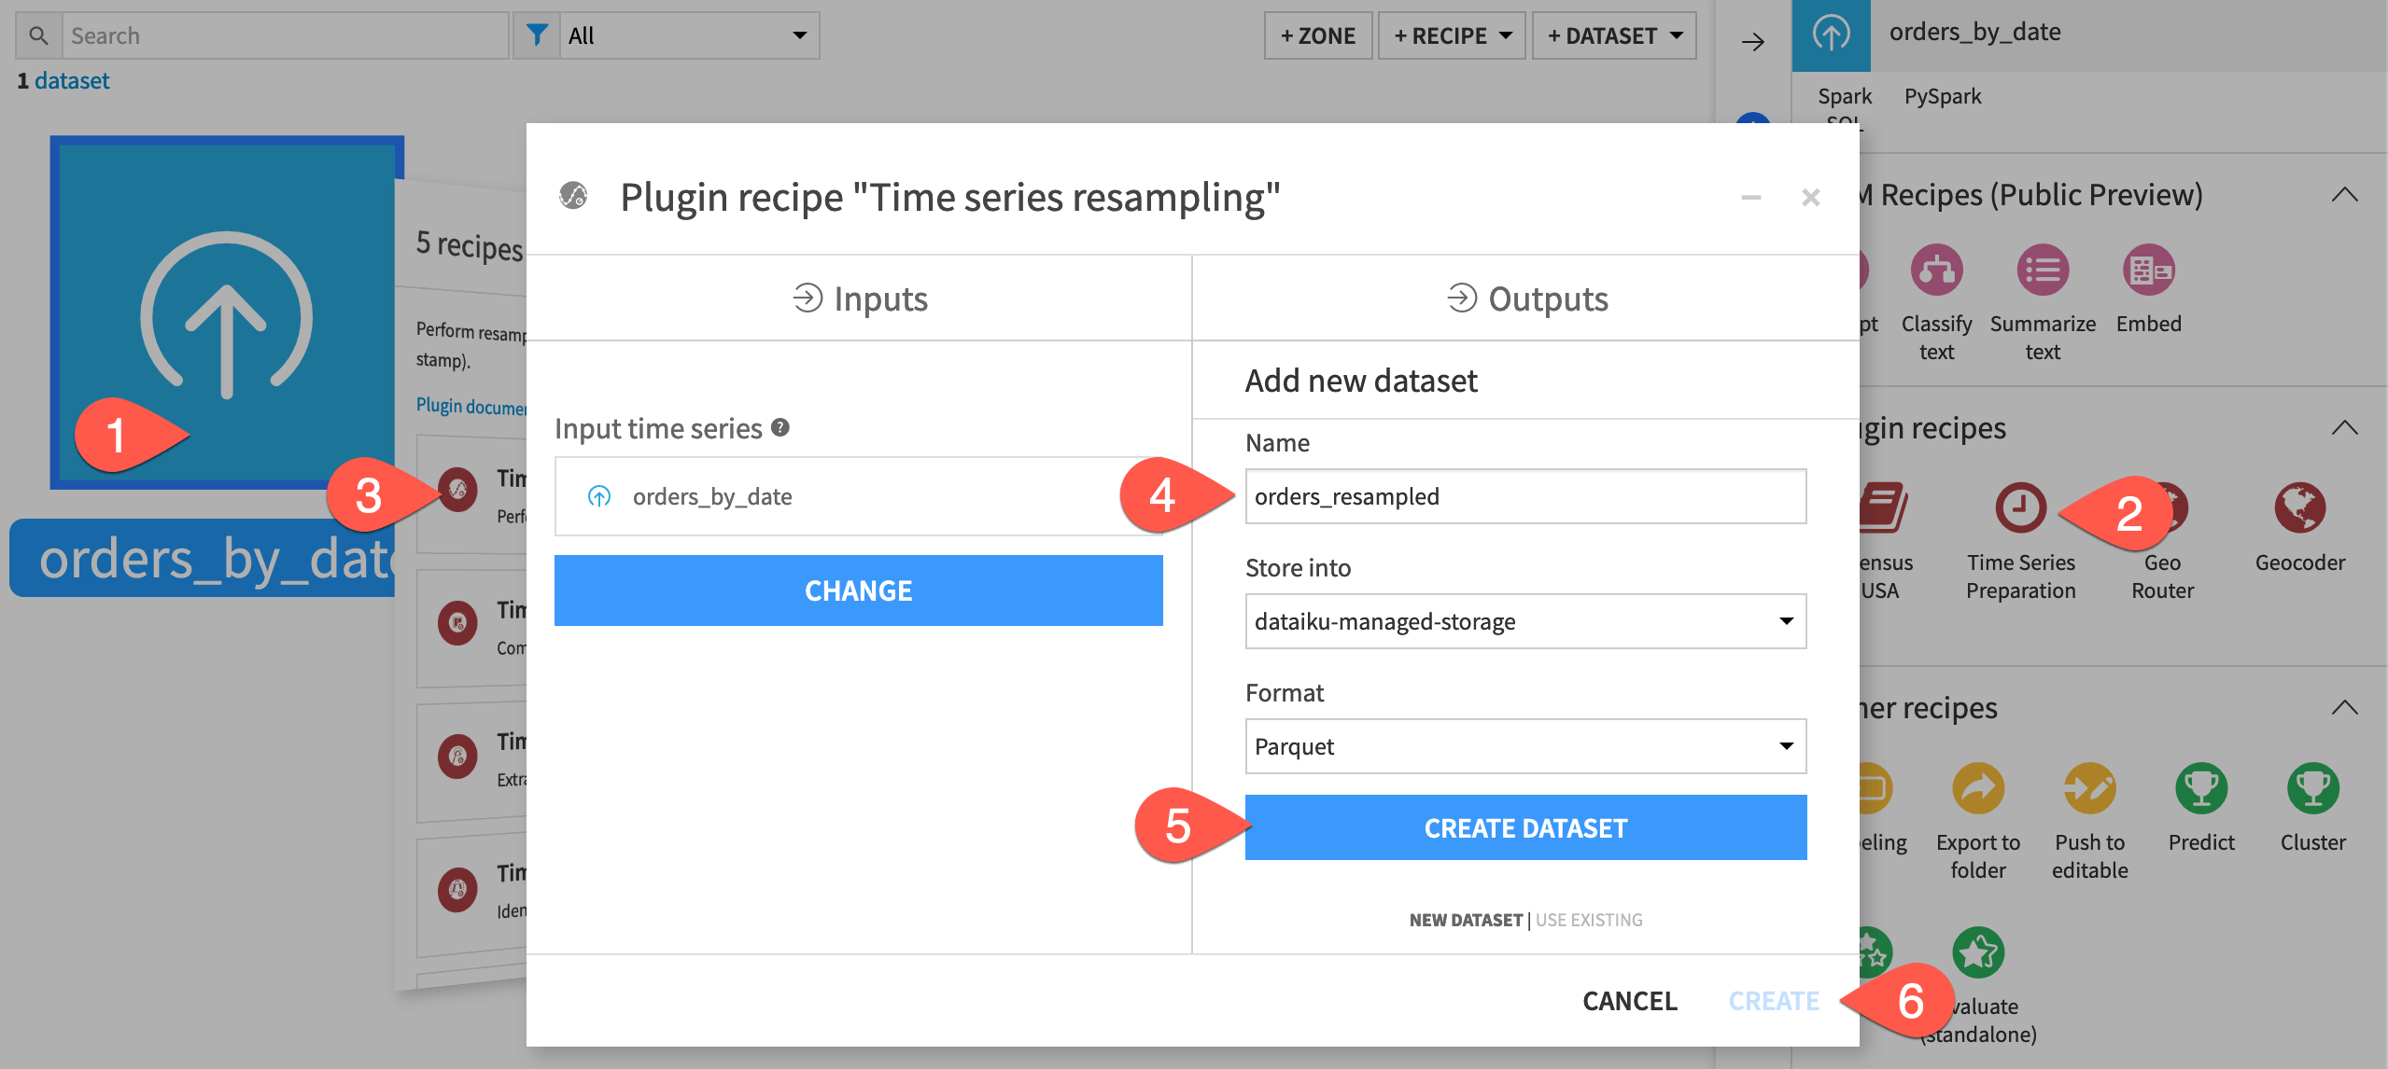Click the CREATE button at the dialog bottom
Viewport: 2388px width, 1069px height.
(x=1774, y=1001)
